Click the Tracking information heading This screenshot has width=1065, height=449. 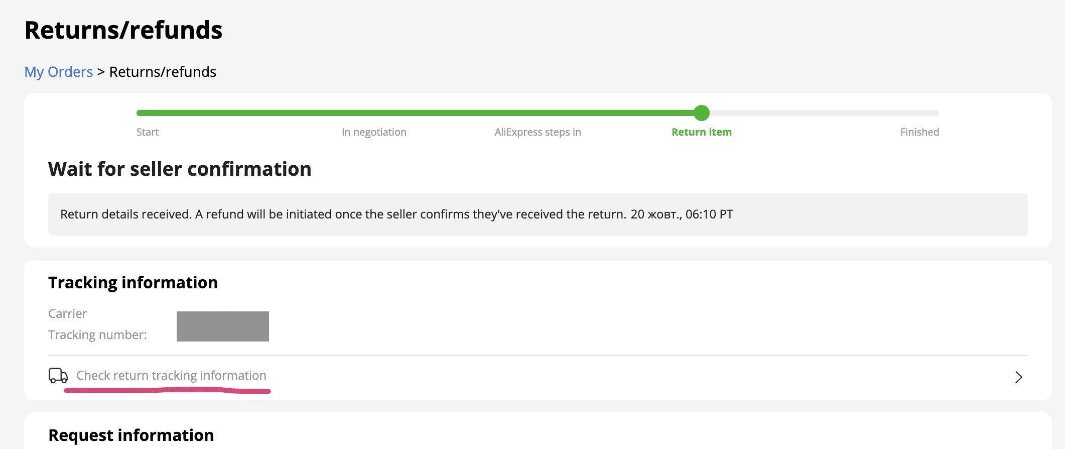tap(133, 283)
